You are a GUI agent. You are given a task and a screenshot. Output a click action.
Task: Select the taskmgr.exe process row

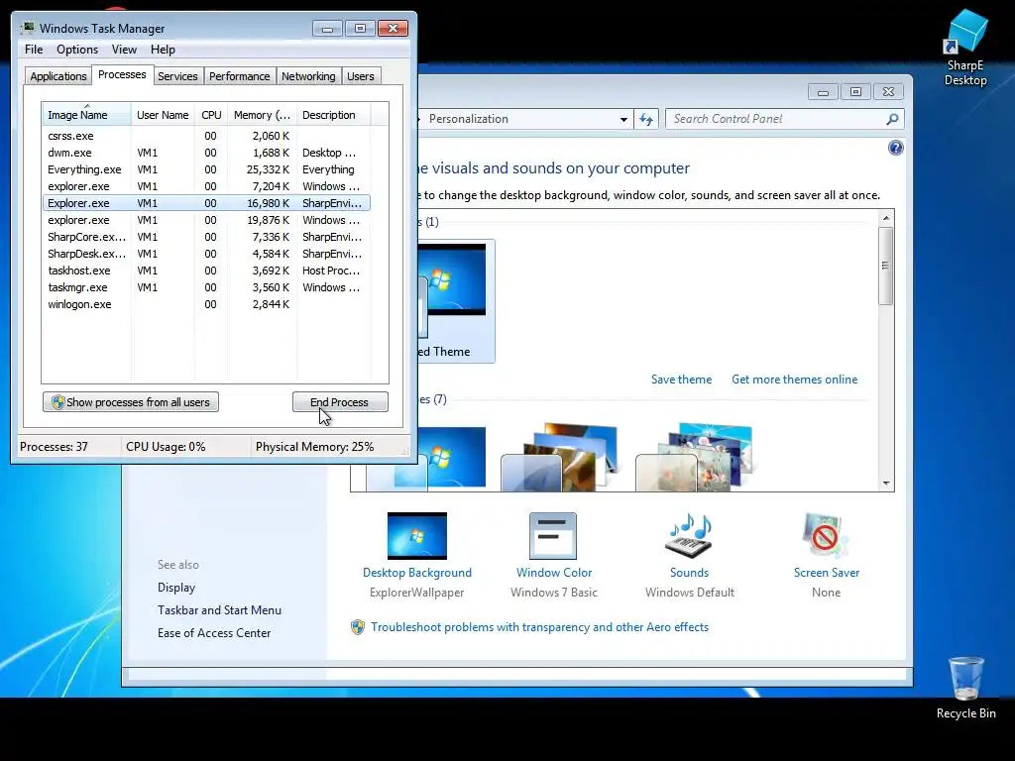point(206,287)
